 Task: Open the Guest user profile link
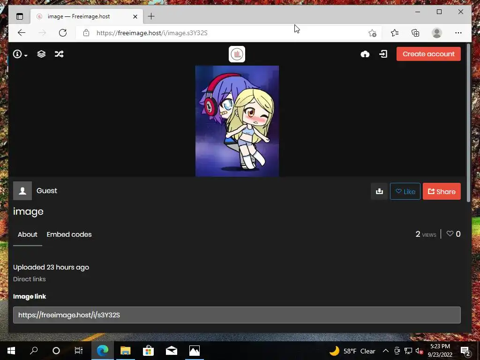tap(47, 191)
